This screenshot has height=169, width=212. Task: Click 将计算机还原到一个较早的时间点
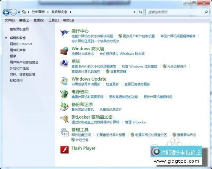[x=95, y=41]
